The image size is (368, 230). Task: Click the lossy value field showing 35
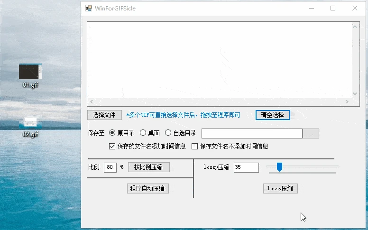pos(246,167)
